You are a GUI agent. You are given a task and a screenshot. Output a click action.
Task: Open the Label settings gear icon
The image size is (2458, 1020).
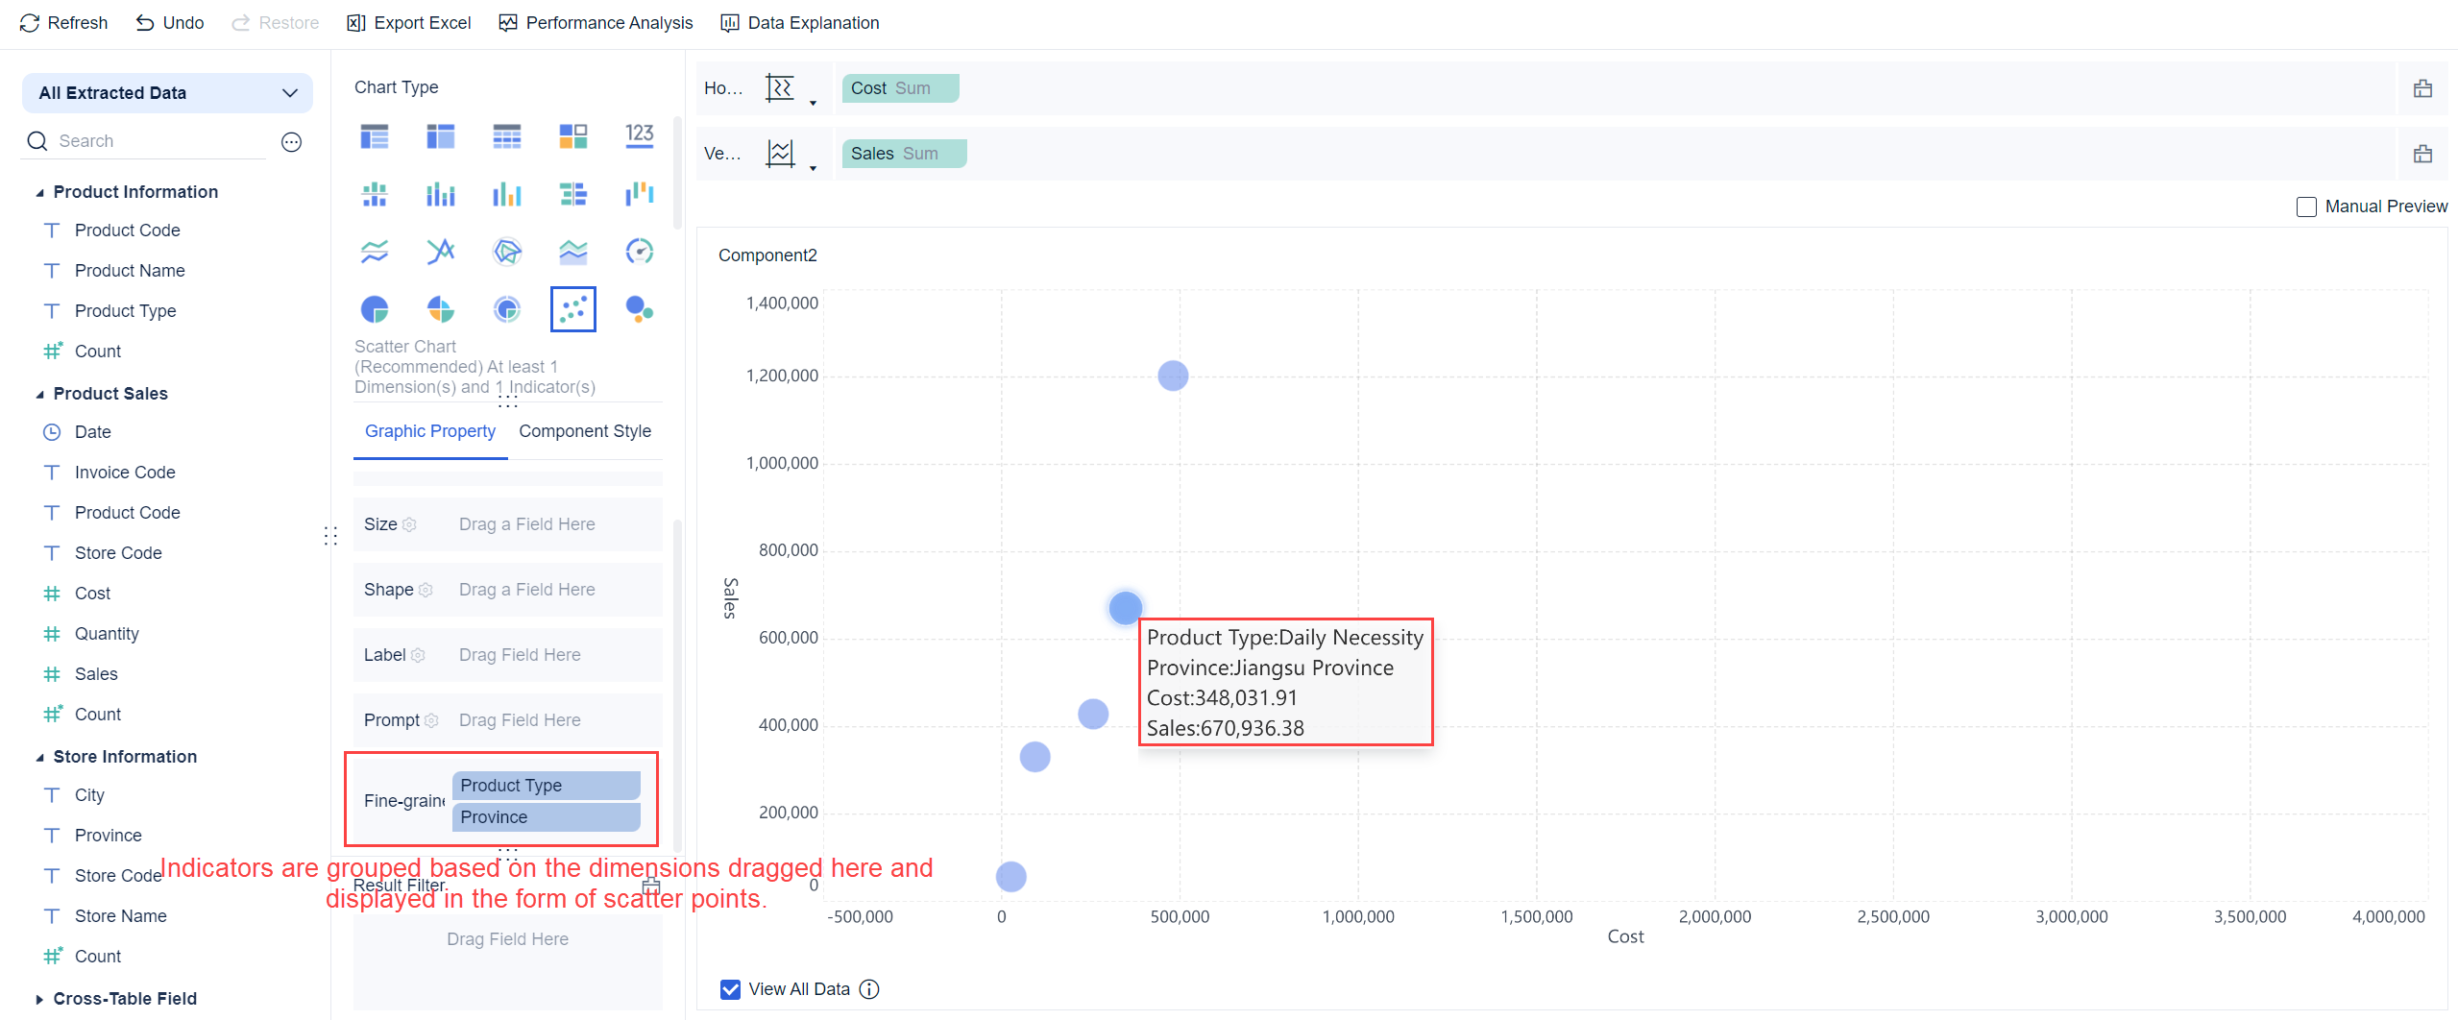[x=418, y=655]
